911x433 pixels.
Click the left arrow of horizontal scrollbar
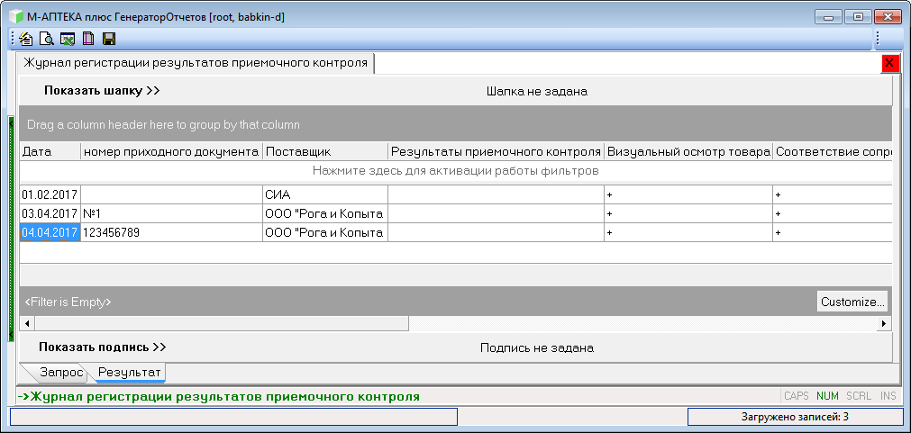pos(25,322)
